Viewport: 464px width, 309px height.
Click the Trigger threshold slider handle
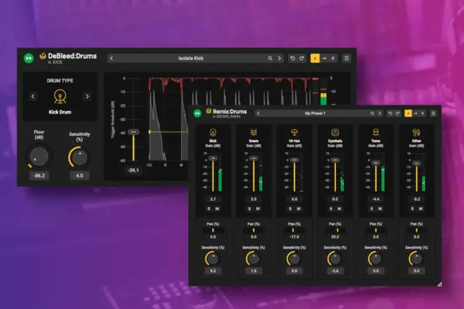click(x=134, y=132)
